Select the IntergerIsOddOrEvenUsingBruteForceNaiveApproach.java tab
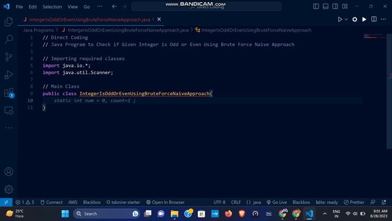 (x=91, y=20)
